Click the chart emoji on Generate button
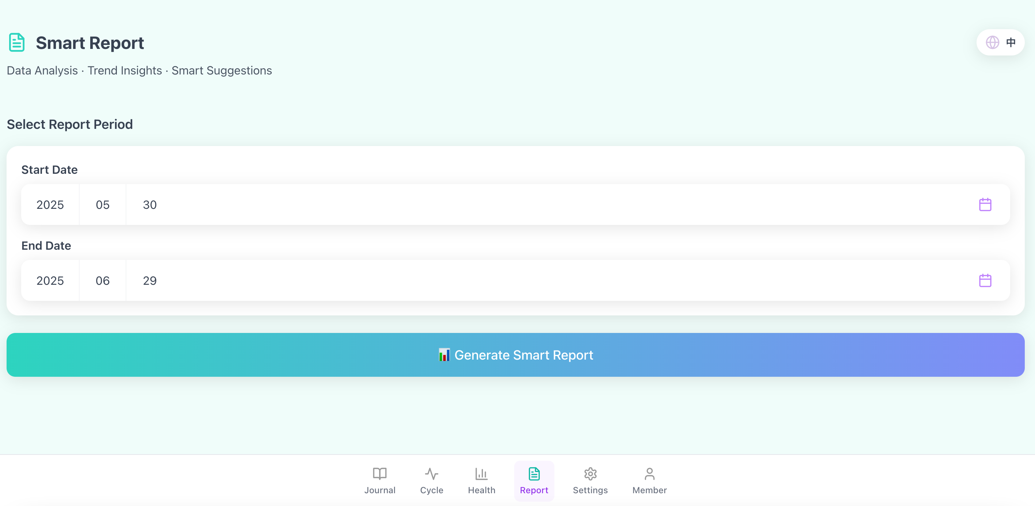Screen dimensions: 1035x506 pyautogui.click(x=444, y=355)
